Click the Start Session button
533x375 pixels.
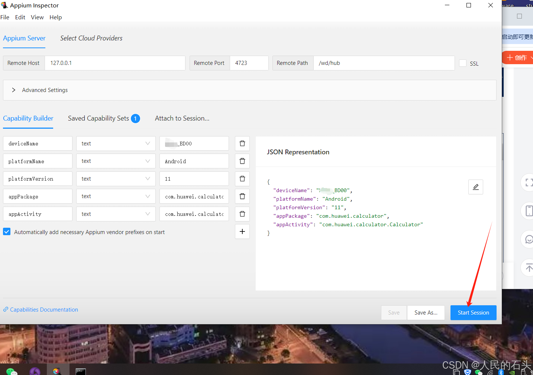474,313
